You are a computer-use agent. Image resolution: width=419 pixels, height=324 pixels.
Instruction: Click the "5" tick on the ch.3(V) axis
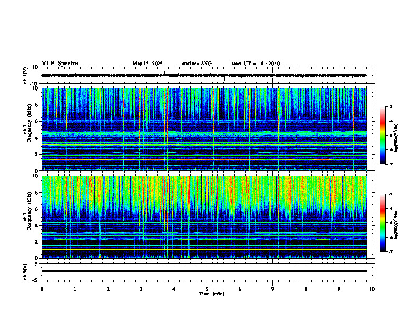[x=37, y=264]
